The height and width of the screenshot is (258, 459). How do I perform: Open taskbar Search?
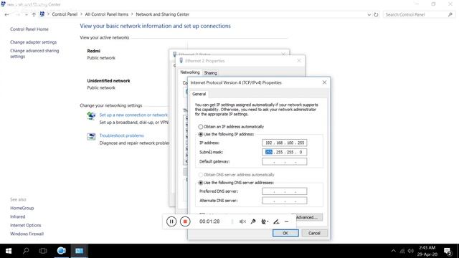(26, 251)
